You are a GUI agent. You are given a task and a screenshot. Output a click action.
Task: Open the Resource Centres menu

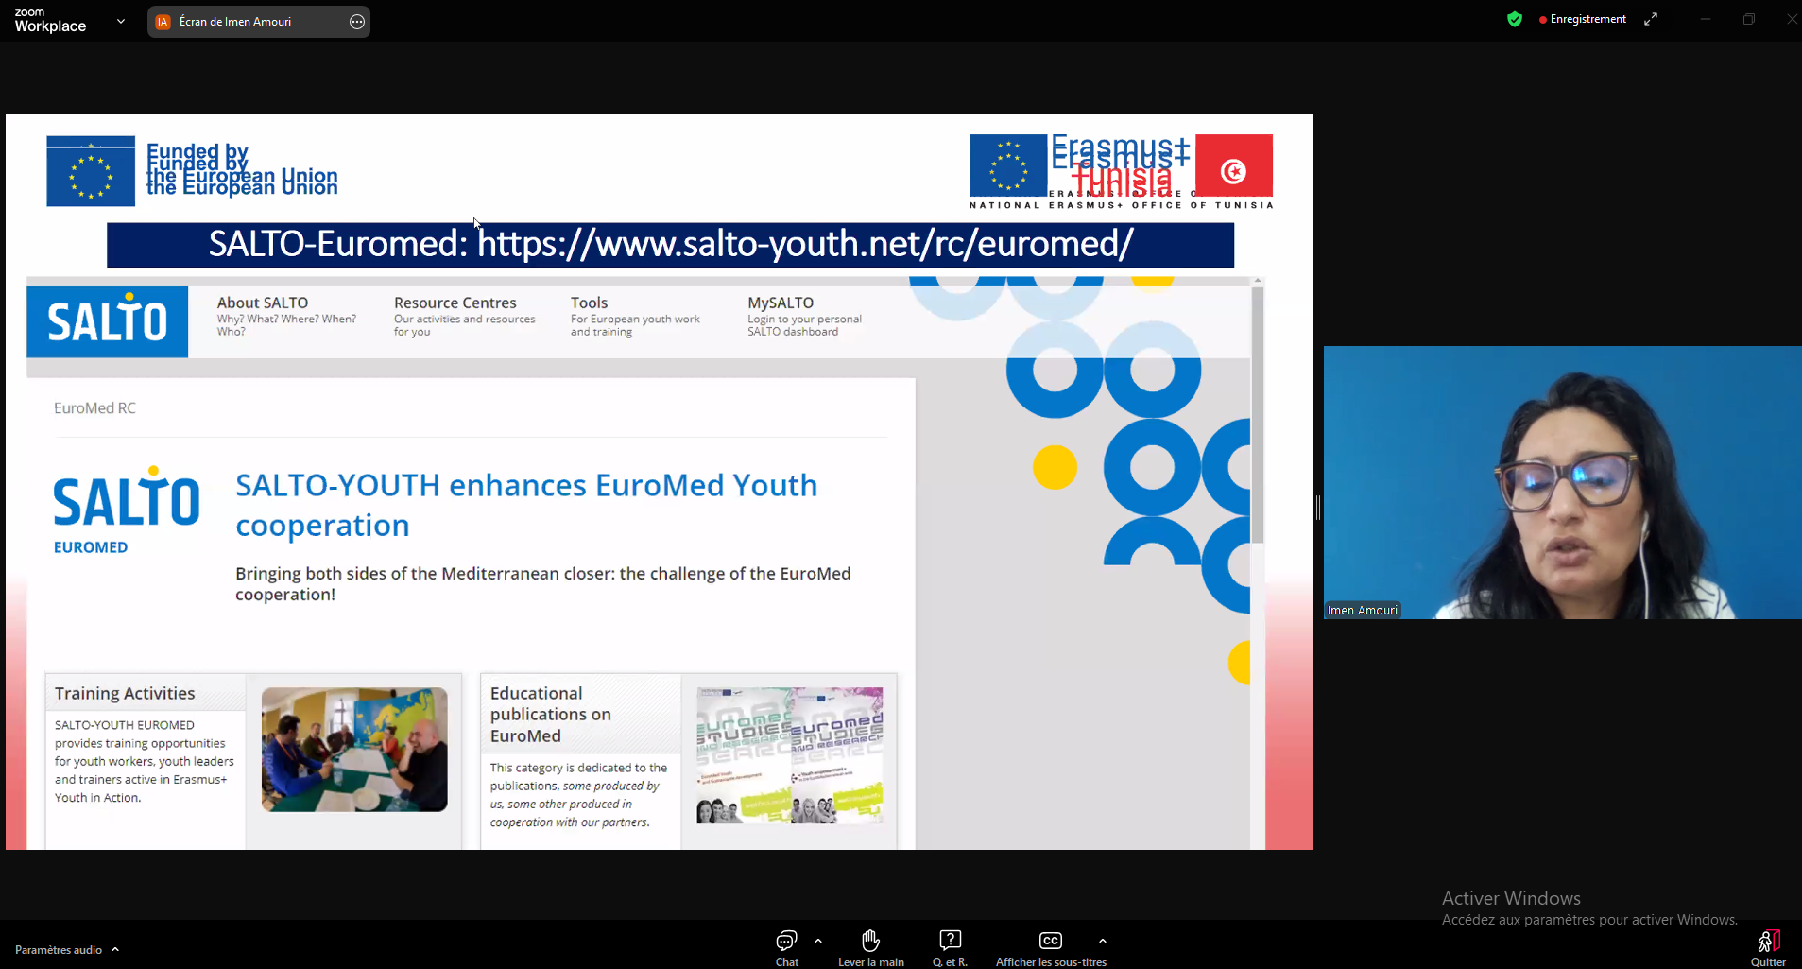[455, 303]
